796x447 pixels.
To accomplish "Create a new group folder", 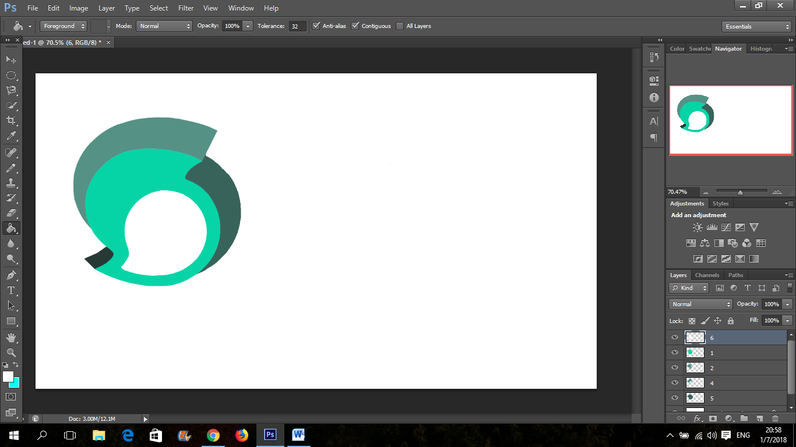I will (x=744, y=418).
